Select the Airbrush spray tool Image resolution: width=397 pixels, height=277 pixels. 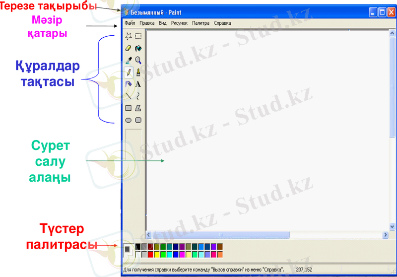click(x=129, y=84)
